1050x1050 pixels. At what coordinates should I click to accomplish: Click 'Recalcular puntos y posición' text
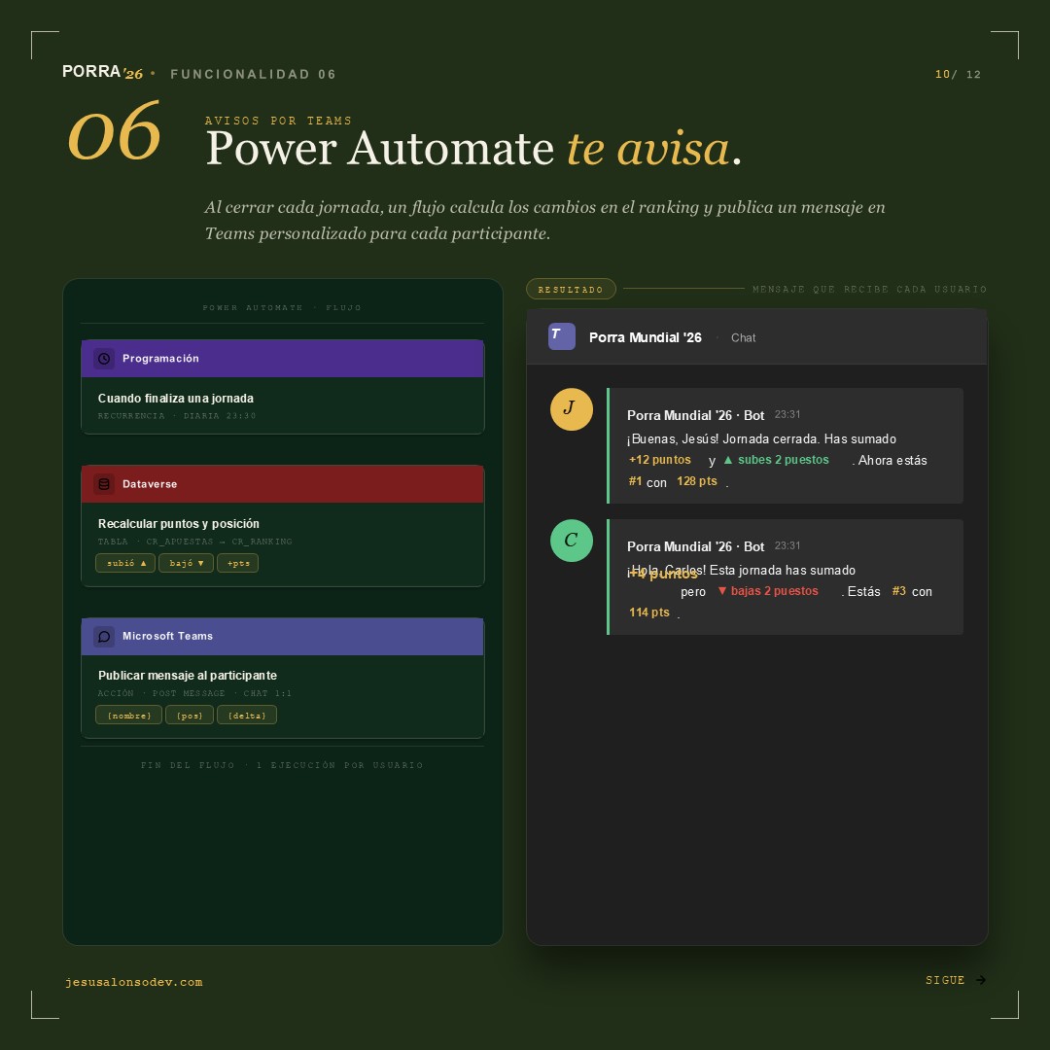tap(178, 524)
